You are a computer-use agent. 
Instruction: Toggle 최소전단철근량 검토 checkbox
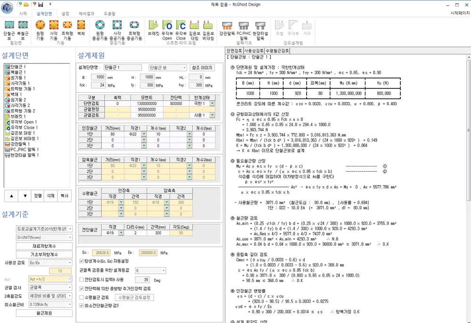pyautogui.click(x=81, y=306)
